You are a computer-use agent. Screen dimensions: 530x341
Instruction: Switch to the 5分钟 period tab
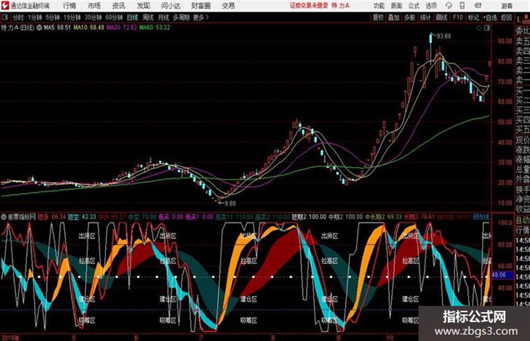tap(53, 17)
